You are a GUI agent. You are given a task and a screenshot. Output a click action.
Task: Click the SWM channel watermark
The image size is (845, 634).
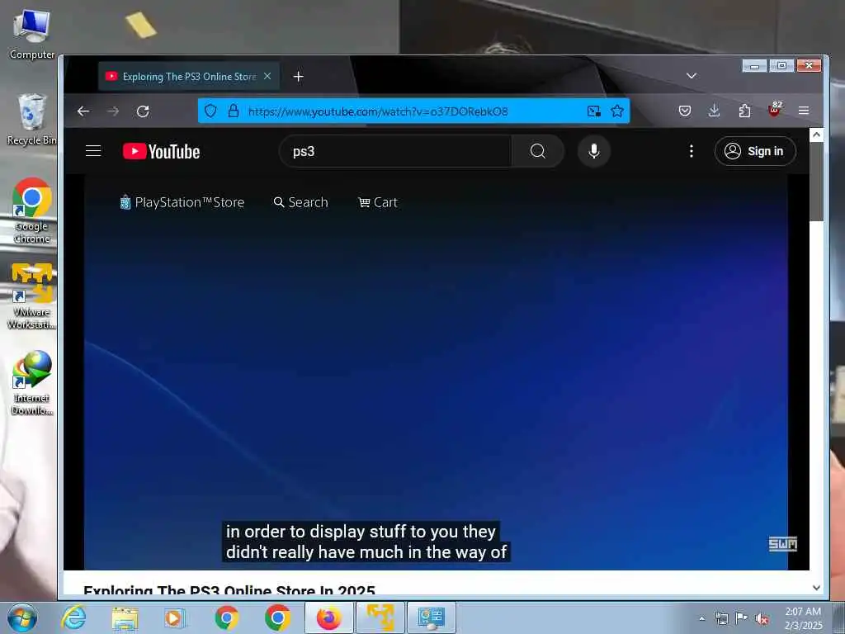782,544
